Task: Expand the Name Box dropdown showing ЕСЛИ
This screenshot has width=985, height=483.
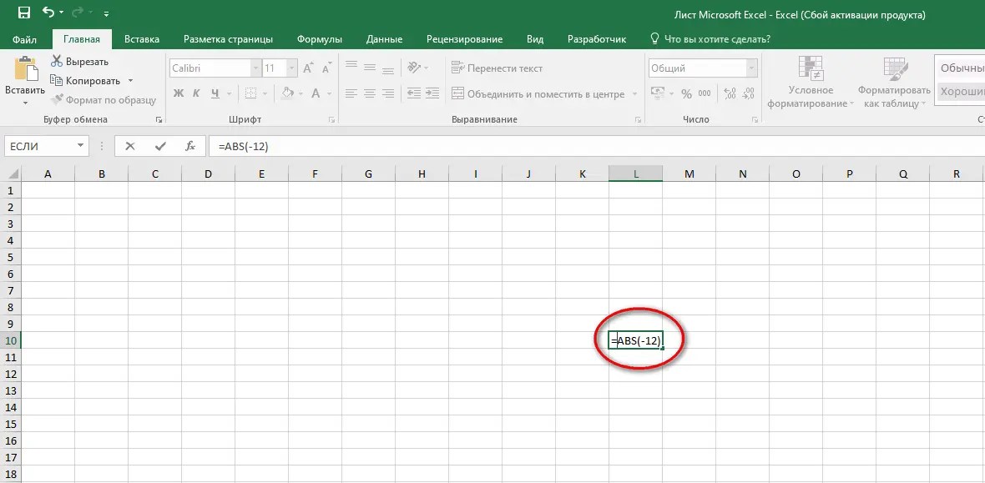Action: pos(78,145)
